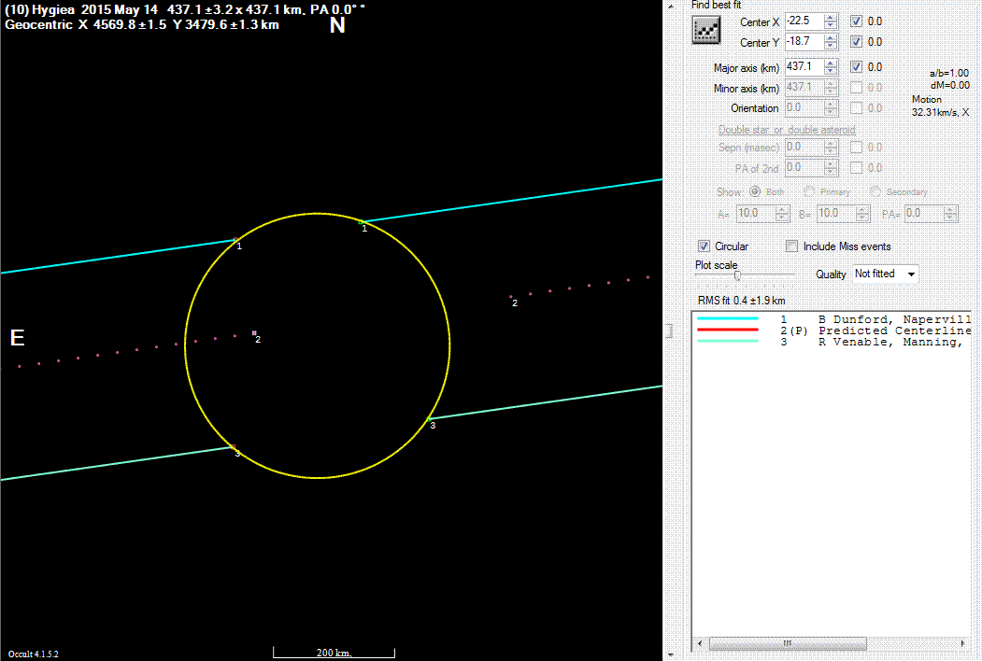
Task: Click the A= value field
Action: [x=755, y=214]
